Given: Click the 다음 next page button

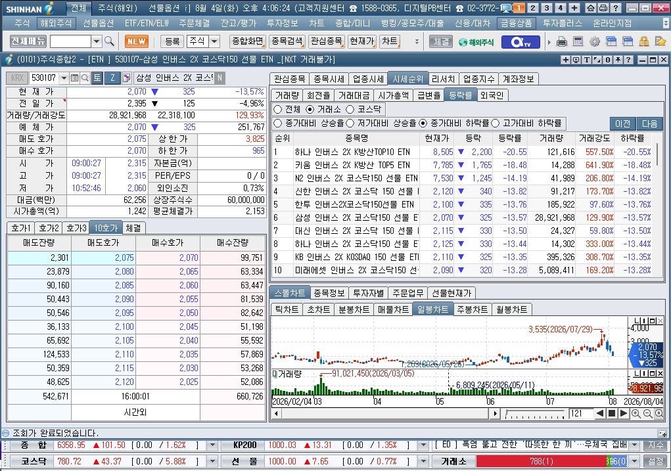Looking at the screenshot, I should [649, 123].
